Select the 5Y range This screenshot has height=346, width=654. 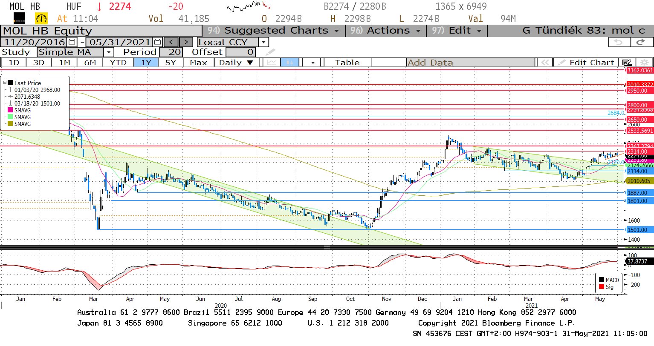coord(171,63)
